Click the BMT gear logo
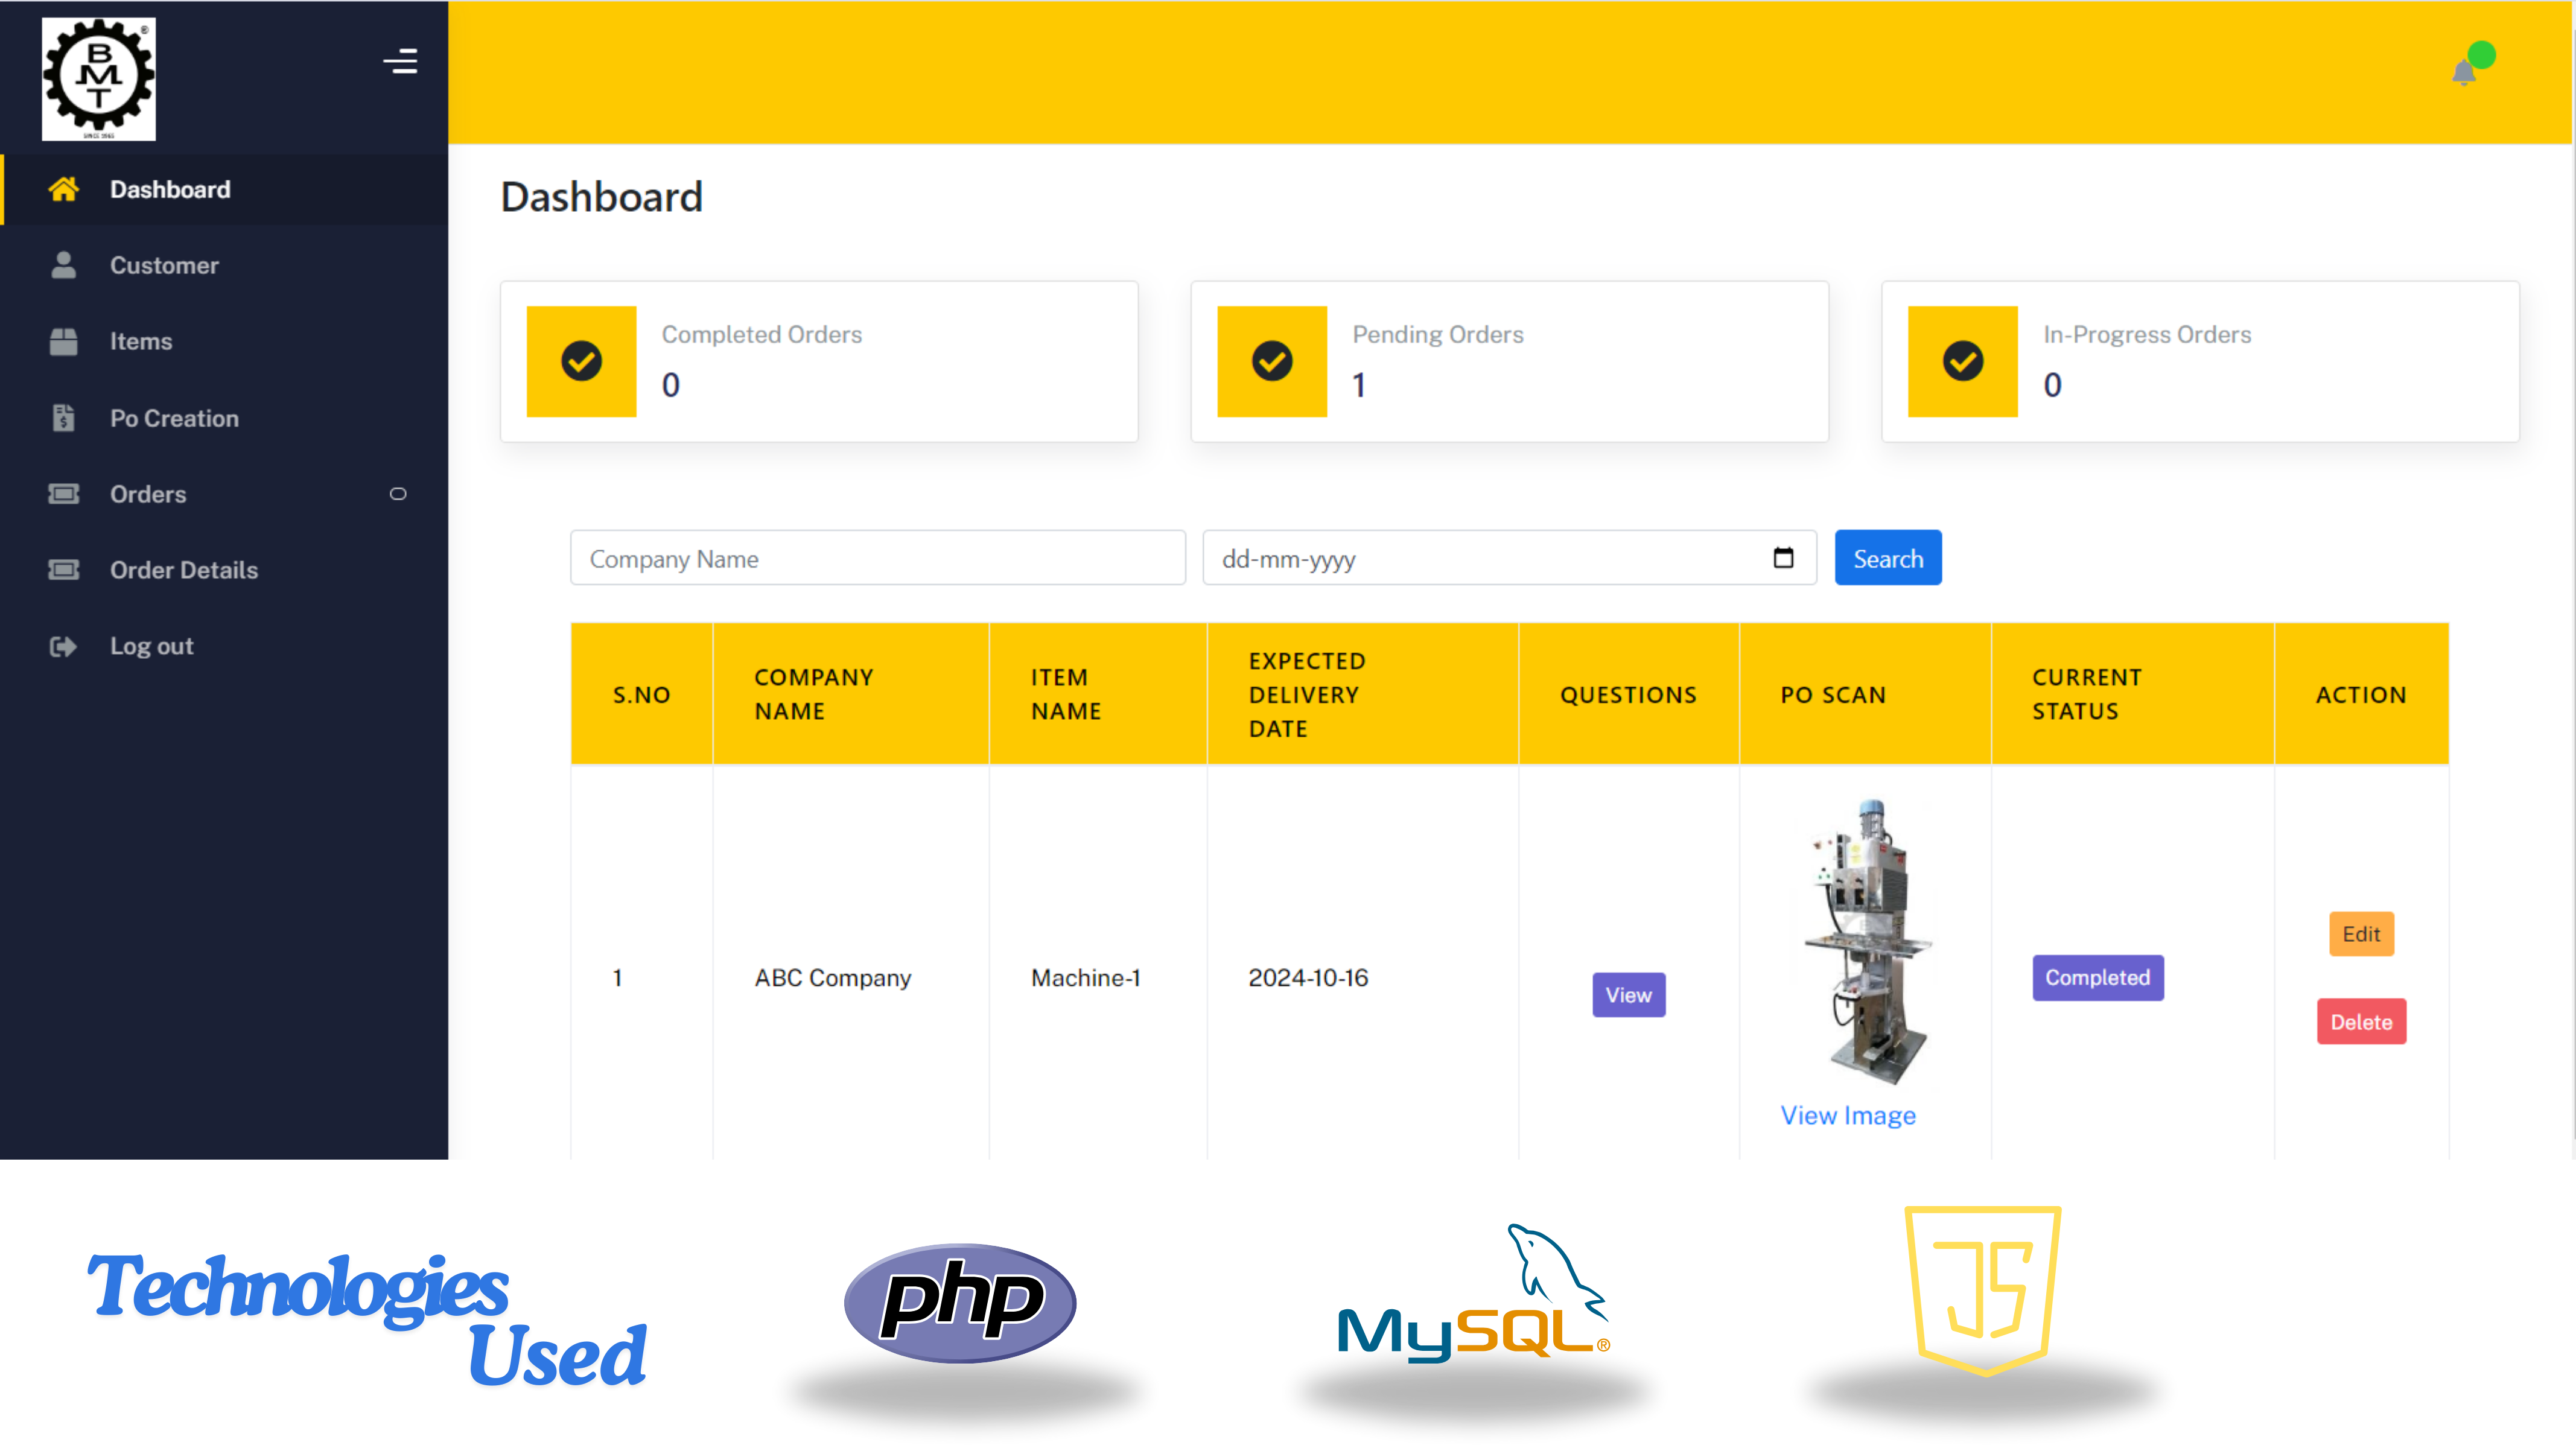 pos(98,78)
